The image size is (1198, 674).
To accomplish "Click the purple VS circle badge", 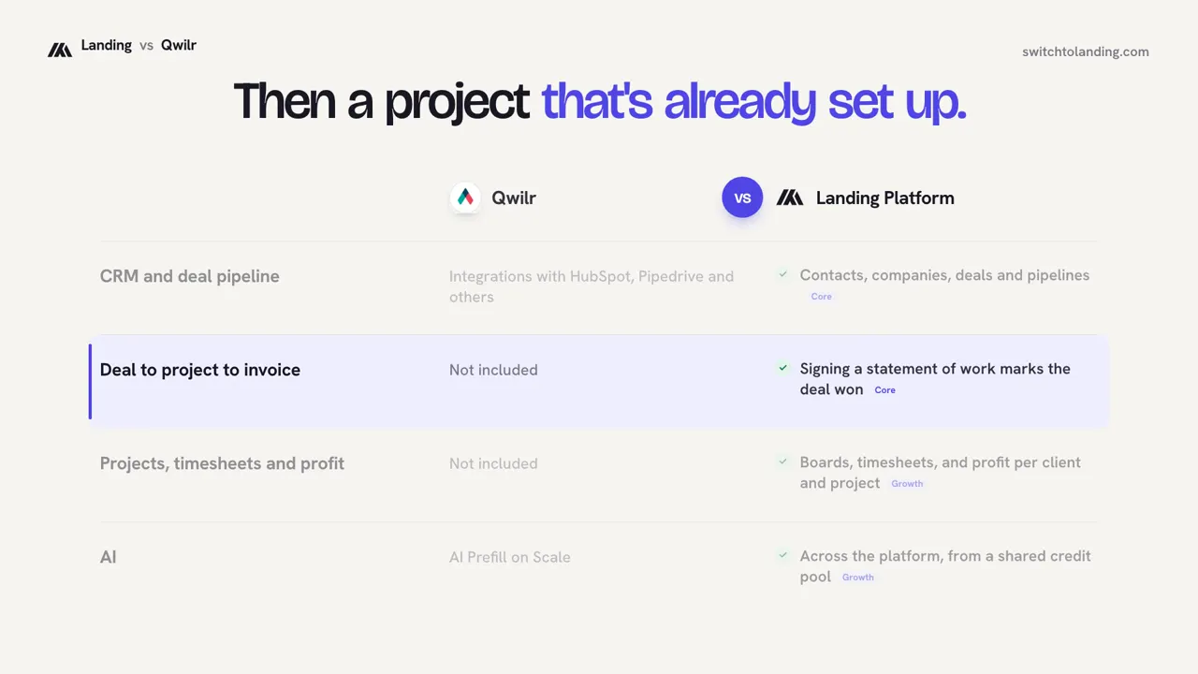I will click(742, 198).
